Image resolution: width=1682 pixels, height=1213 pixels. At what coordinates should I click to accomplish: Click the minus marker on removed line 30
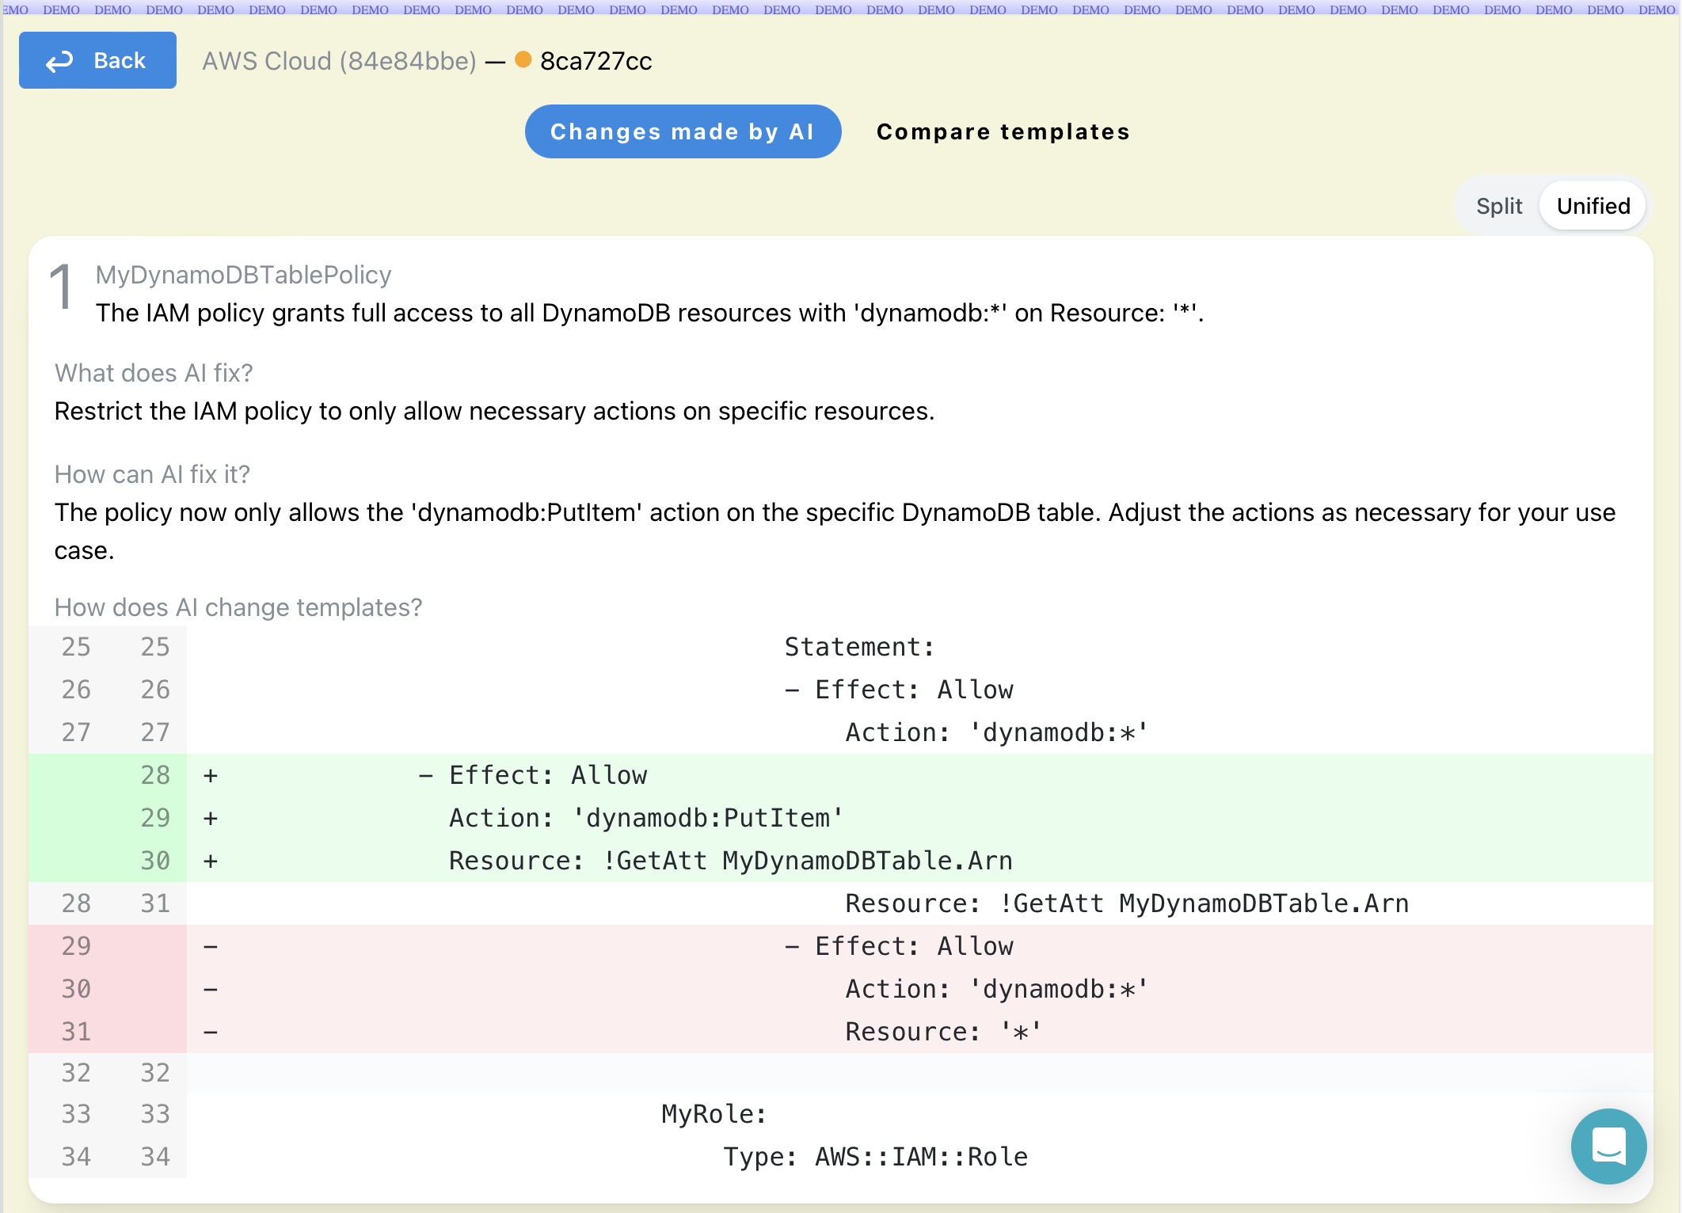[x=210, y=990]
